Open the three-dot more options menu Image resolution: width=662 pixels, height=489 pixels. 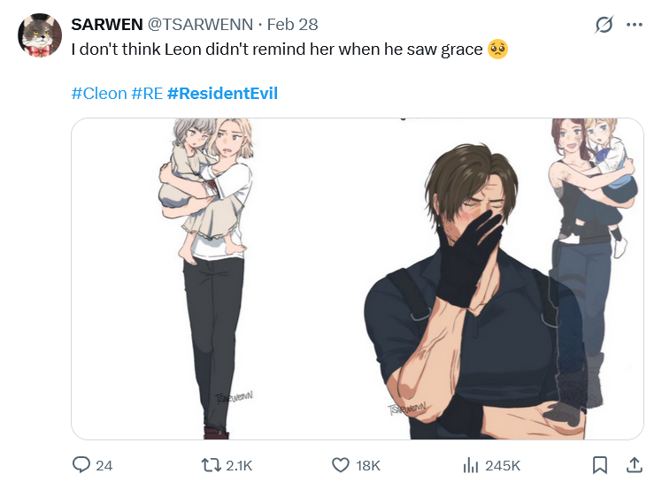click(x=635, y=25)
